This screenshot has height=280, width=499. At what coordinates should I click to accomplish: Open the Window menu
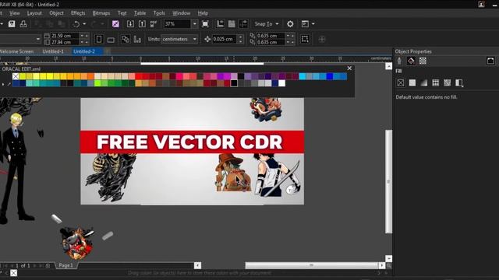click(x=182, y=13)
